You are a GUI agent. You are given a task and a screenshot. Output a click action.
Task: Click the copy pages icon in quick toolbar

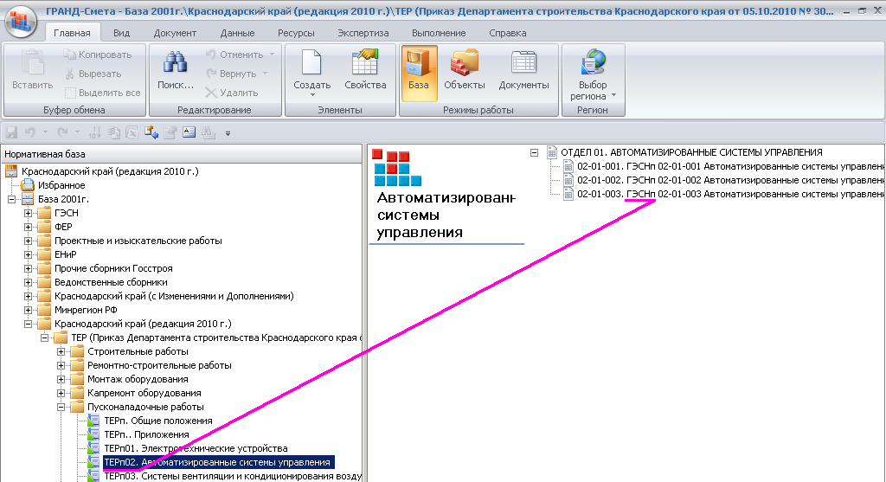tap(114, 132)
